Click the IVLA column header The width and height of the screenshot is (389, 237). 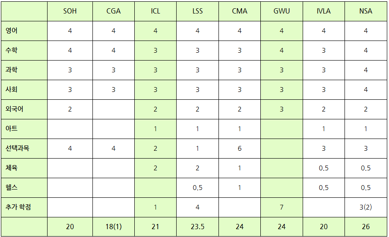point(324,11)
